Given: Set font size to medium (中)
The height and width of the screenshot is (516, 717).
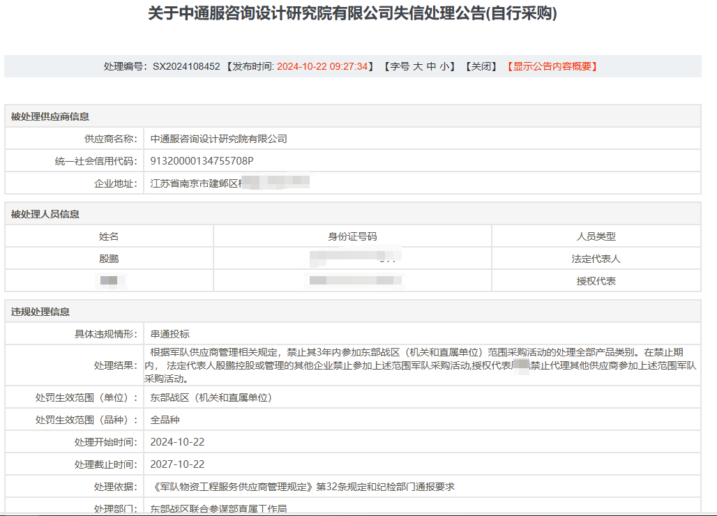Looking at the screenshot, I should tap(431, 67).
